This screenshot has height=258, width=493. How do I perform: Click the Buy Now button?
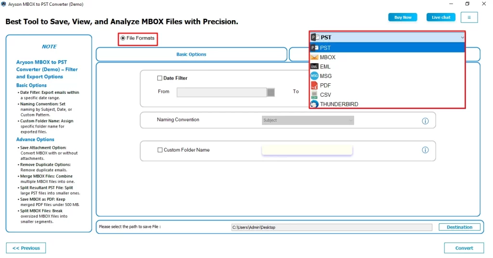point(403,17)
